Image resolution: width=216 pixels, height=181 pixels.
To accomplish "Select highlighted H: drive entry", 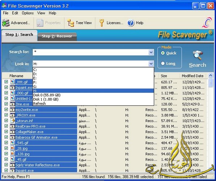I will click(x=93, y=91).
